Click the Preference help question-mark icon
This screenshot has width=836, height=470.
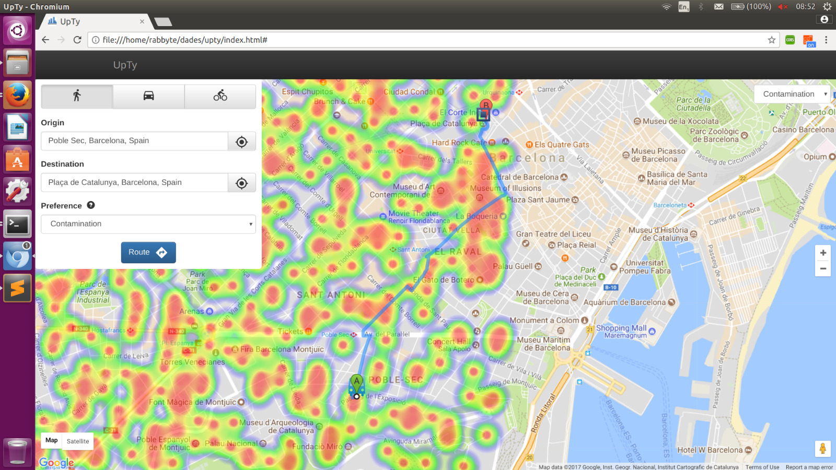[91, 205]
